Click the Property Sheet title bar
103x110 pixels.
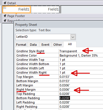[59, 25]
